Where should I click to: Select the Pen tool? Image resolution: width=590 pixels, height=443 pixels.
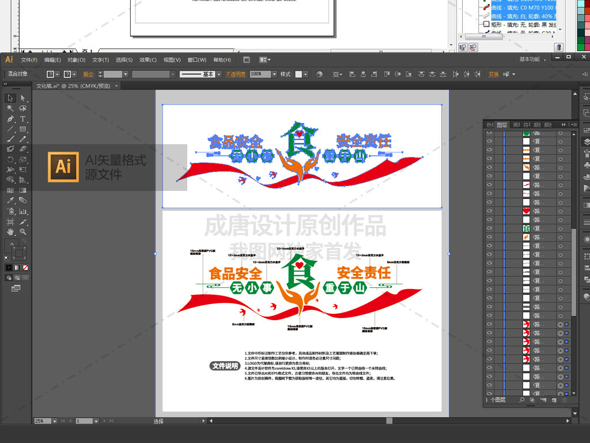click(10, 119)
